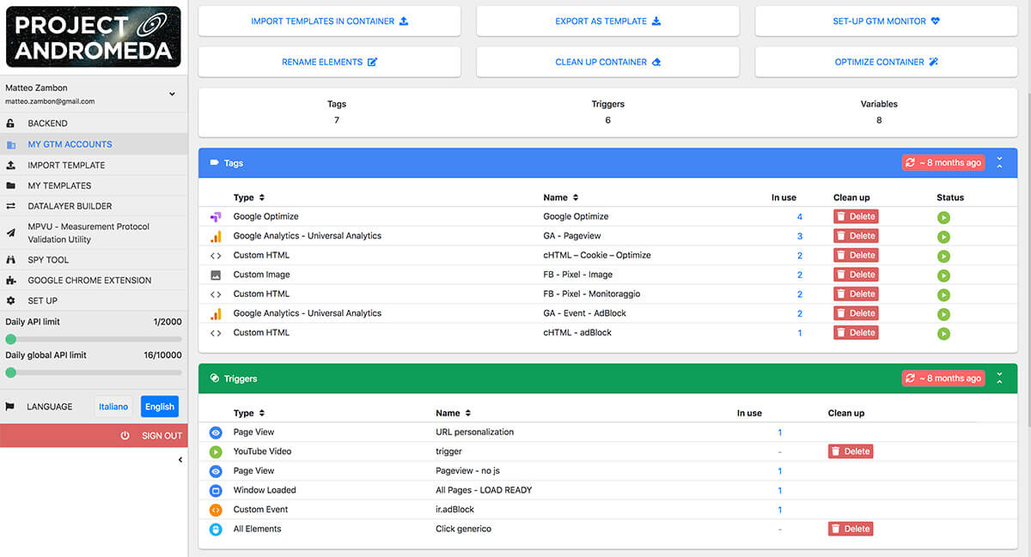This screenshot has width=1031, height=557.
Task: Click the Daily global API limit slider
Action: [x=94, y=372]
